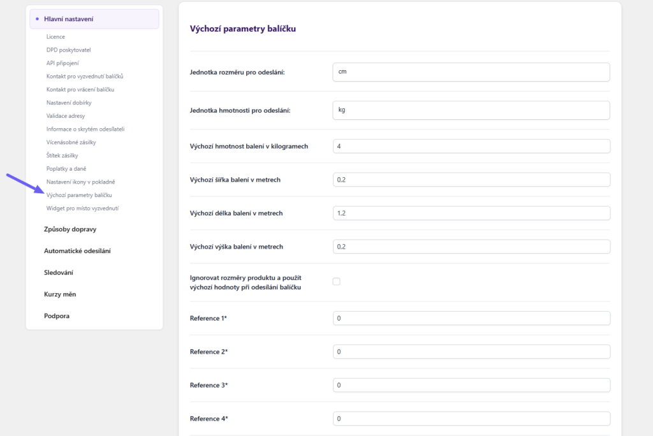Open the Podpora section
653x436 pixels.
click(x=57, y=316)
